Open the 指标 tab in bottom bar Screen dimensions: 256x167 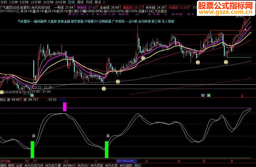(x=3, y=165)
